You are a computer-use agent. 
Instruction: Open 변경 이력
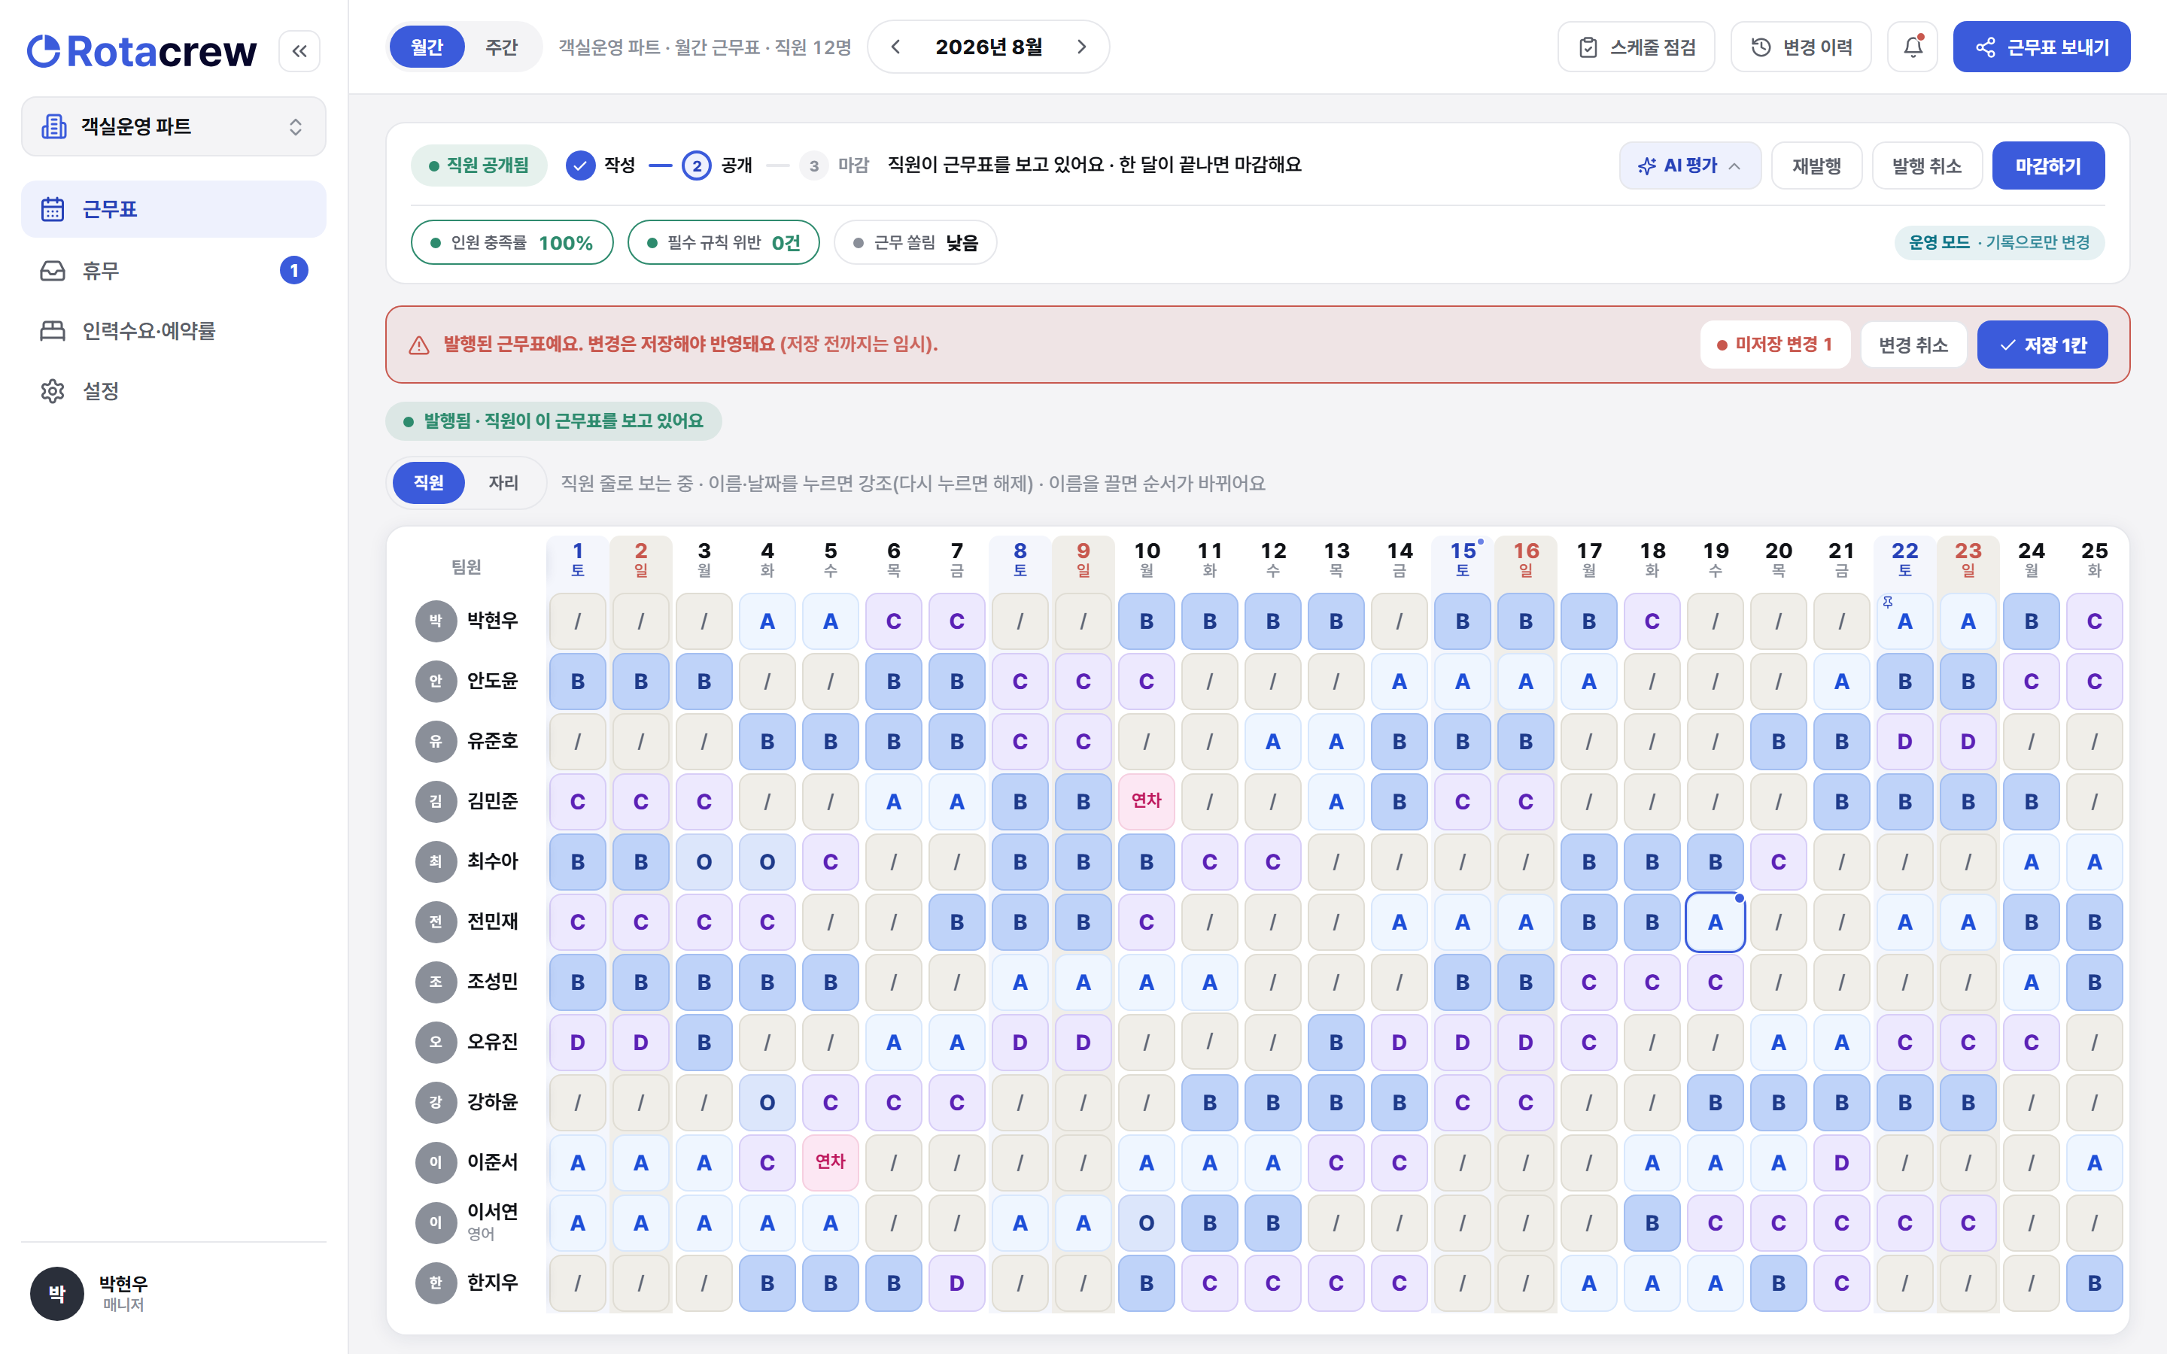click(x=1801, y=47)
